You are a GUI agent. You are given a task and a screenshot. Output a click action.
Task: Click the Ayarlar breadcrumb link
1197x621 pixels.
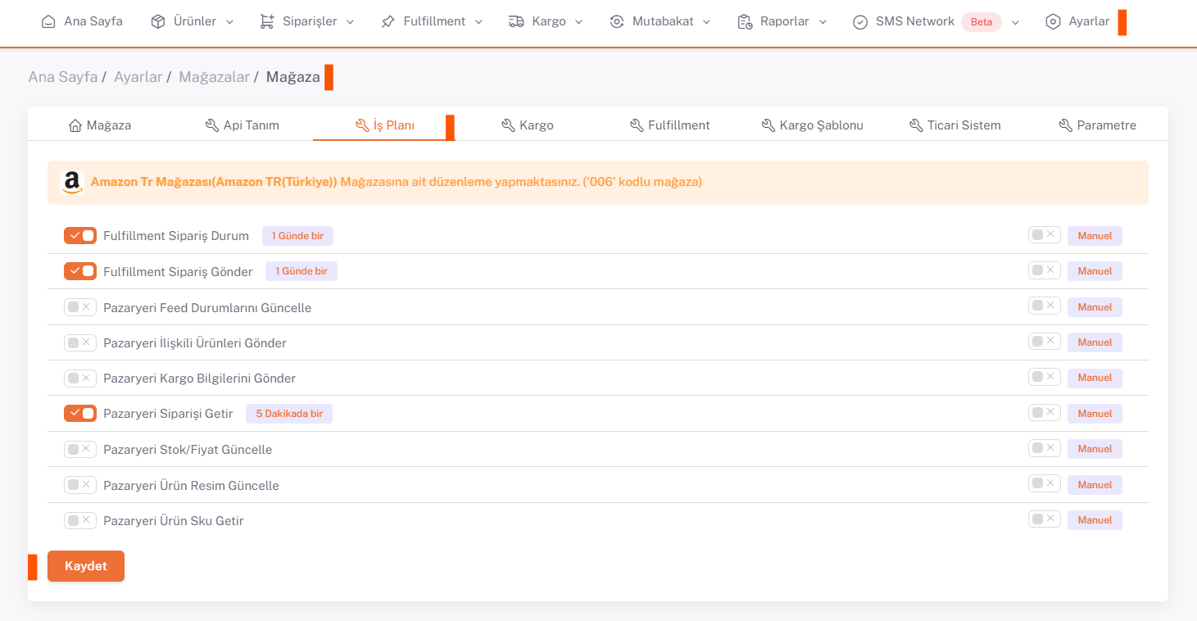click(x=138, y=77)
